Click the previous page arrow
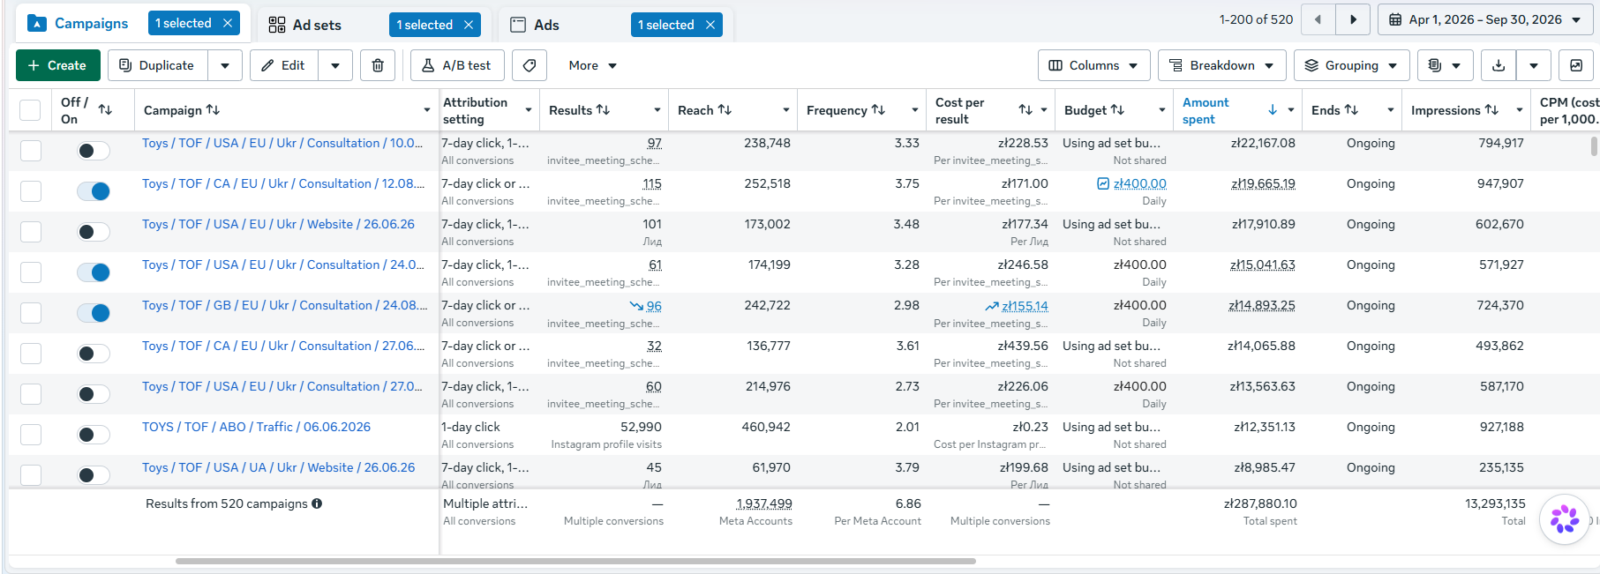The width and height of the screenshot is (1600, 574). 1318,19
